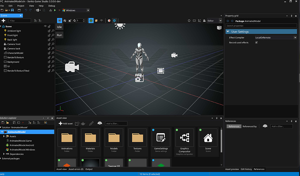Collapse the AnimatedModel project node
This screenshot has width=300, height=176.
click(2, 132)
